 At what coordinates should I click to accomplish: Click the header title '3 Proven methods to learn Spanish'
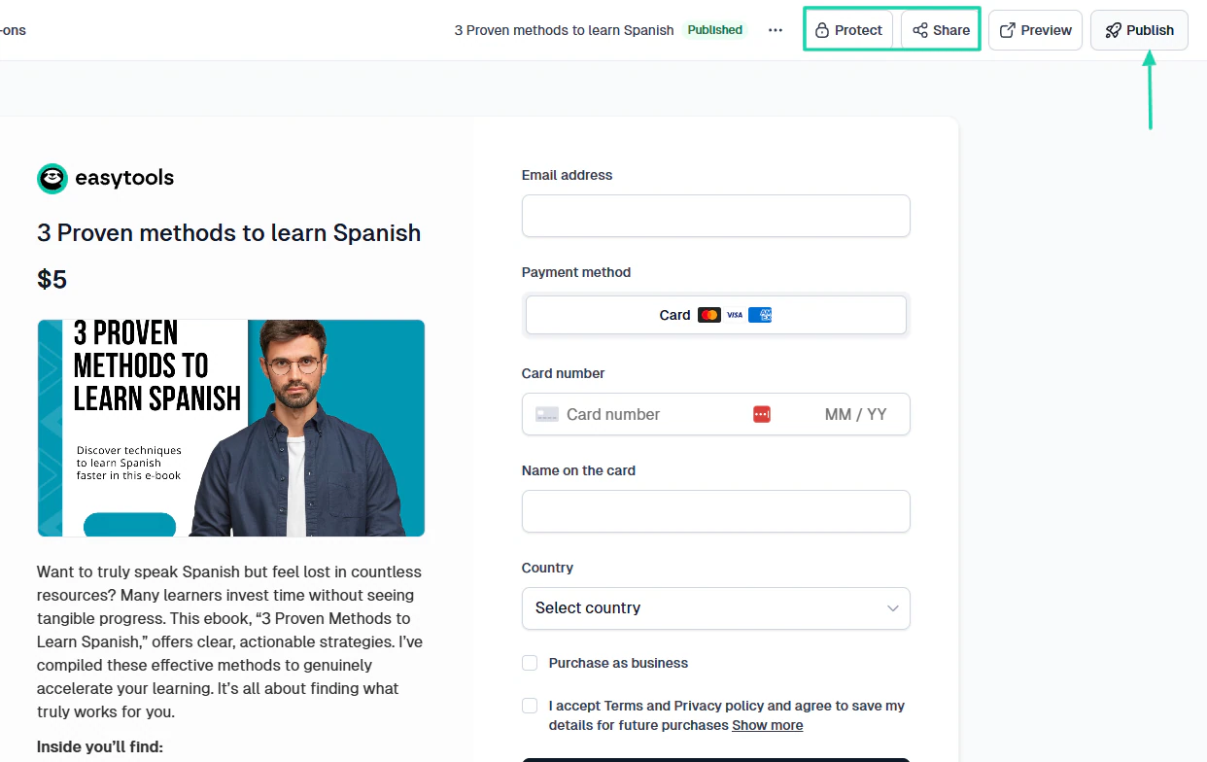pos(565,30)
